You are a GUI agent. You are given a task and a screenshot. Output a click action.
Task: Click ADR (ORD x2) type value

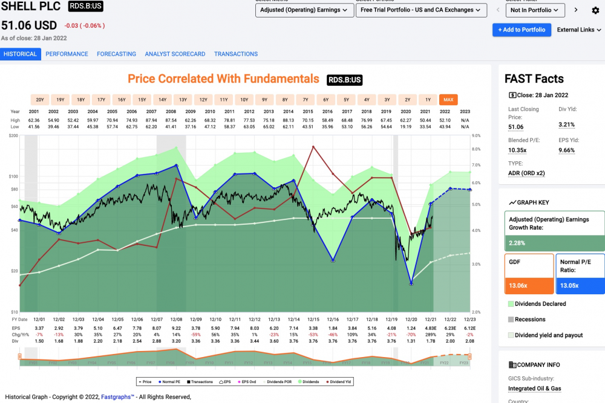click(526, 173)
